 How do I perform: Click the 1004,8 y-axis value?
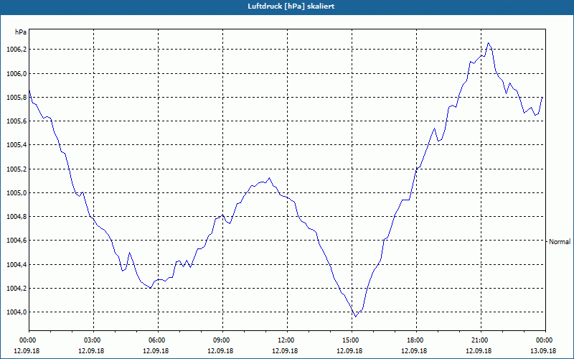pyautogui.click(x=17, y=217)
